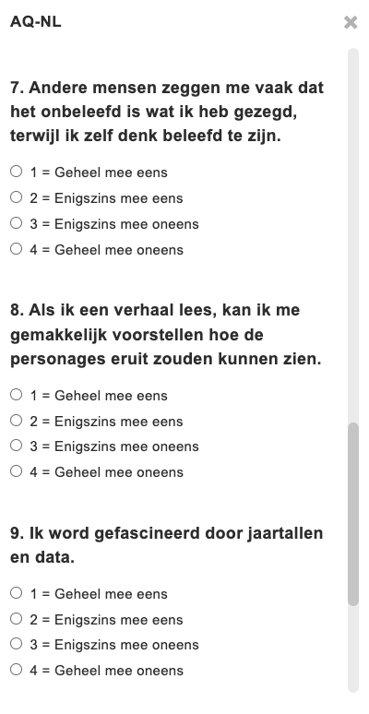Click question 8 text about 'verhaal lees'
Viewport: 369px width, 714px height.
(x=166, y=335)
